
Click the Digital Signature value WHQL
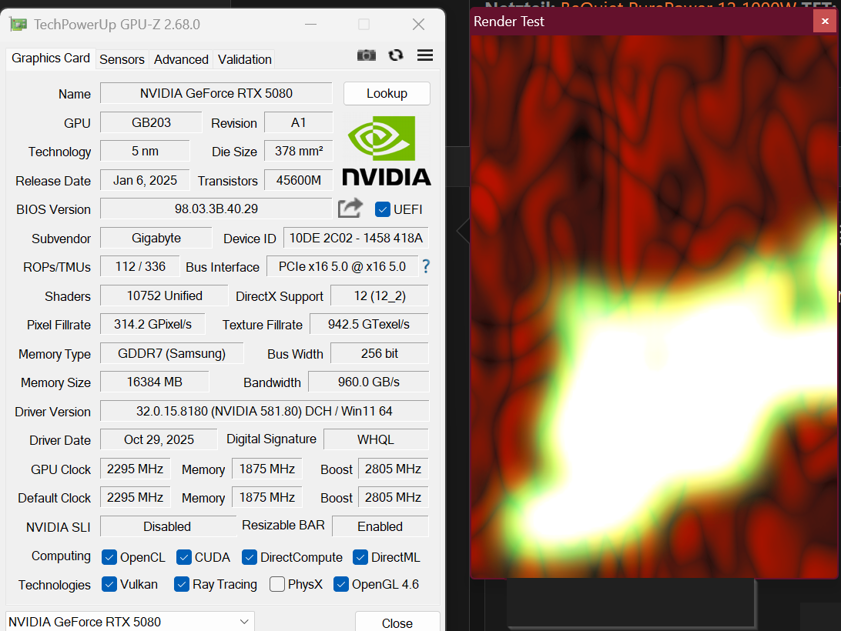coord(376,439)
